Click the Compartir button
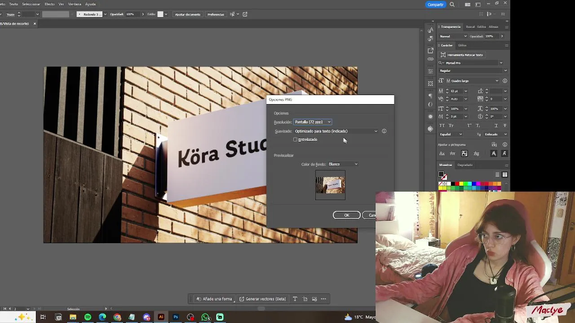575x323 pixels. tap(435, 4)
